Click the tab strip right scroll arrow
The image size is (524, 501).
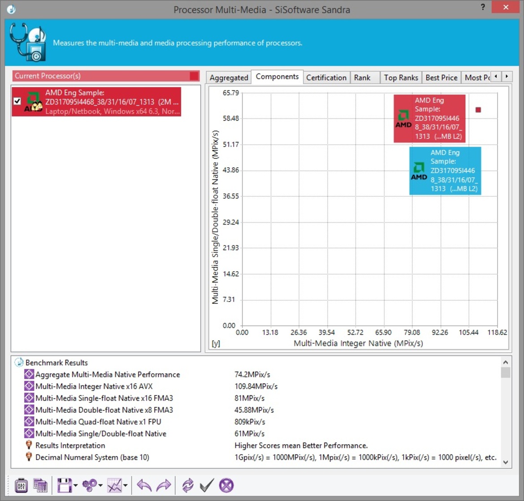tap(507, 77)
